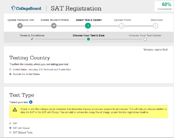The width and height of the screenshot is (174, 138).
Task: Click the Confirm the country prompt text
Action: point(39,64)
